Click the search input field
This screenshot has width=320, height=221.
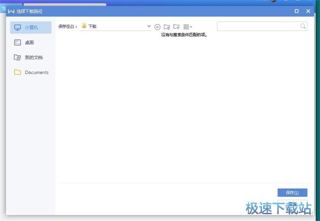tap(262, 26)
